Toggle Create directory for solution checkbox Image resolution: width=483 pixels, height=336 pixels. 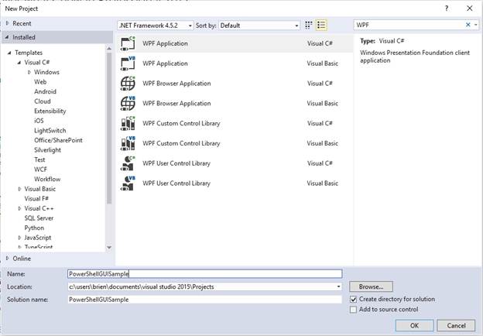coord(353,299)
